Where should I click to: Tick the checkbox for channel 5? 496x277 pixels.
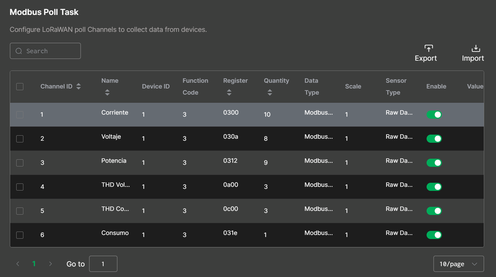click(20, 211)
